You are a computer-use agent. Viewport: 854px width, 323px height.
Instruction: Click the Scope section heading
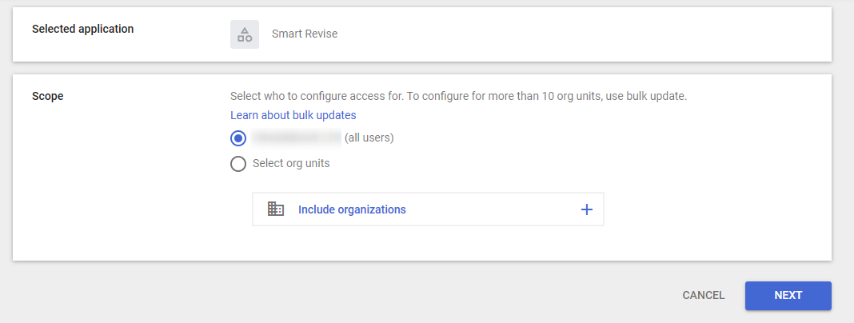pyautogui.click(x=48, y=97)
